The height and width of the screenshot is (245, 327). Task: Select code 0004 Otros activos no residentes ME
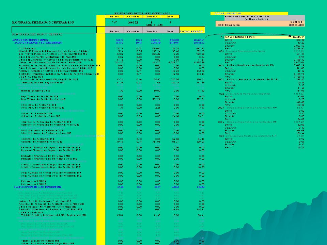click(x=247, y=122)
